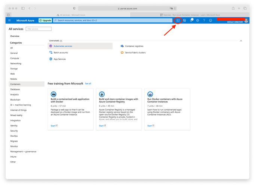255x186 pixels.
Task: Select the Compute category
Action: (15, 58)
